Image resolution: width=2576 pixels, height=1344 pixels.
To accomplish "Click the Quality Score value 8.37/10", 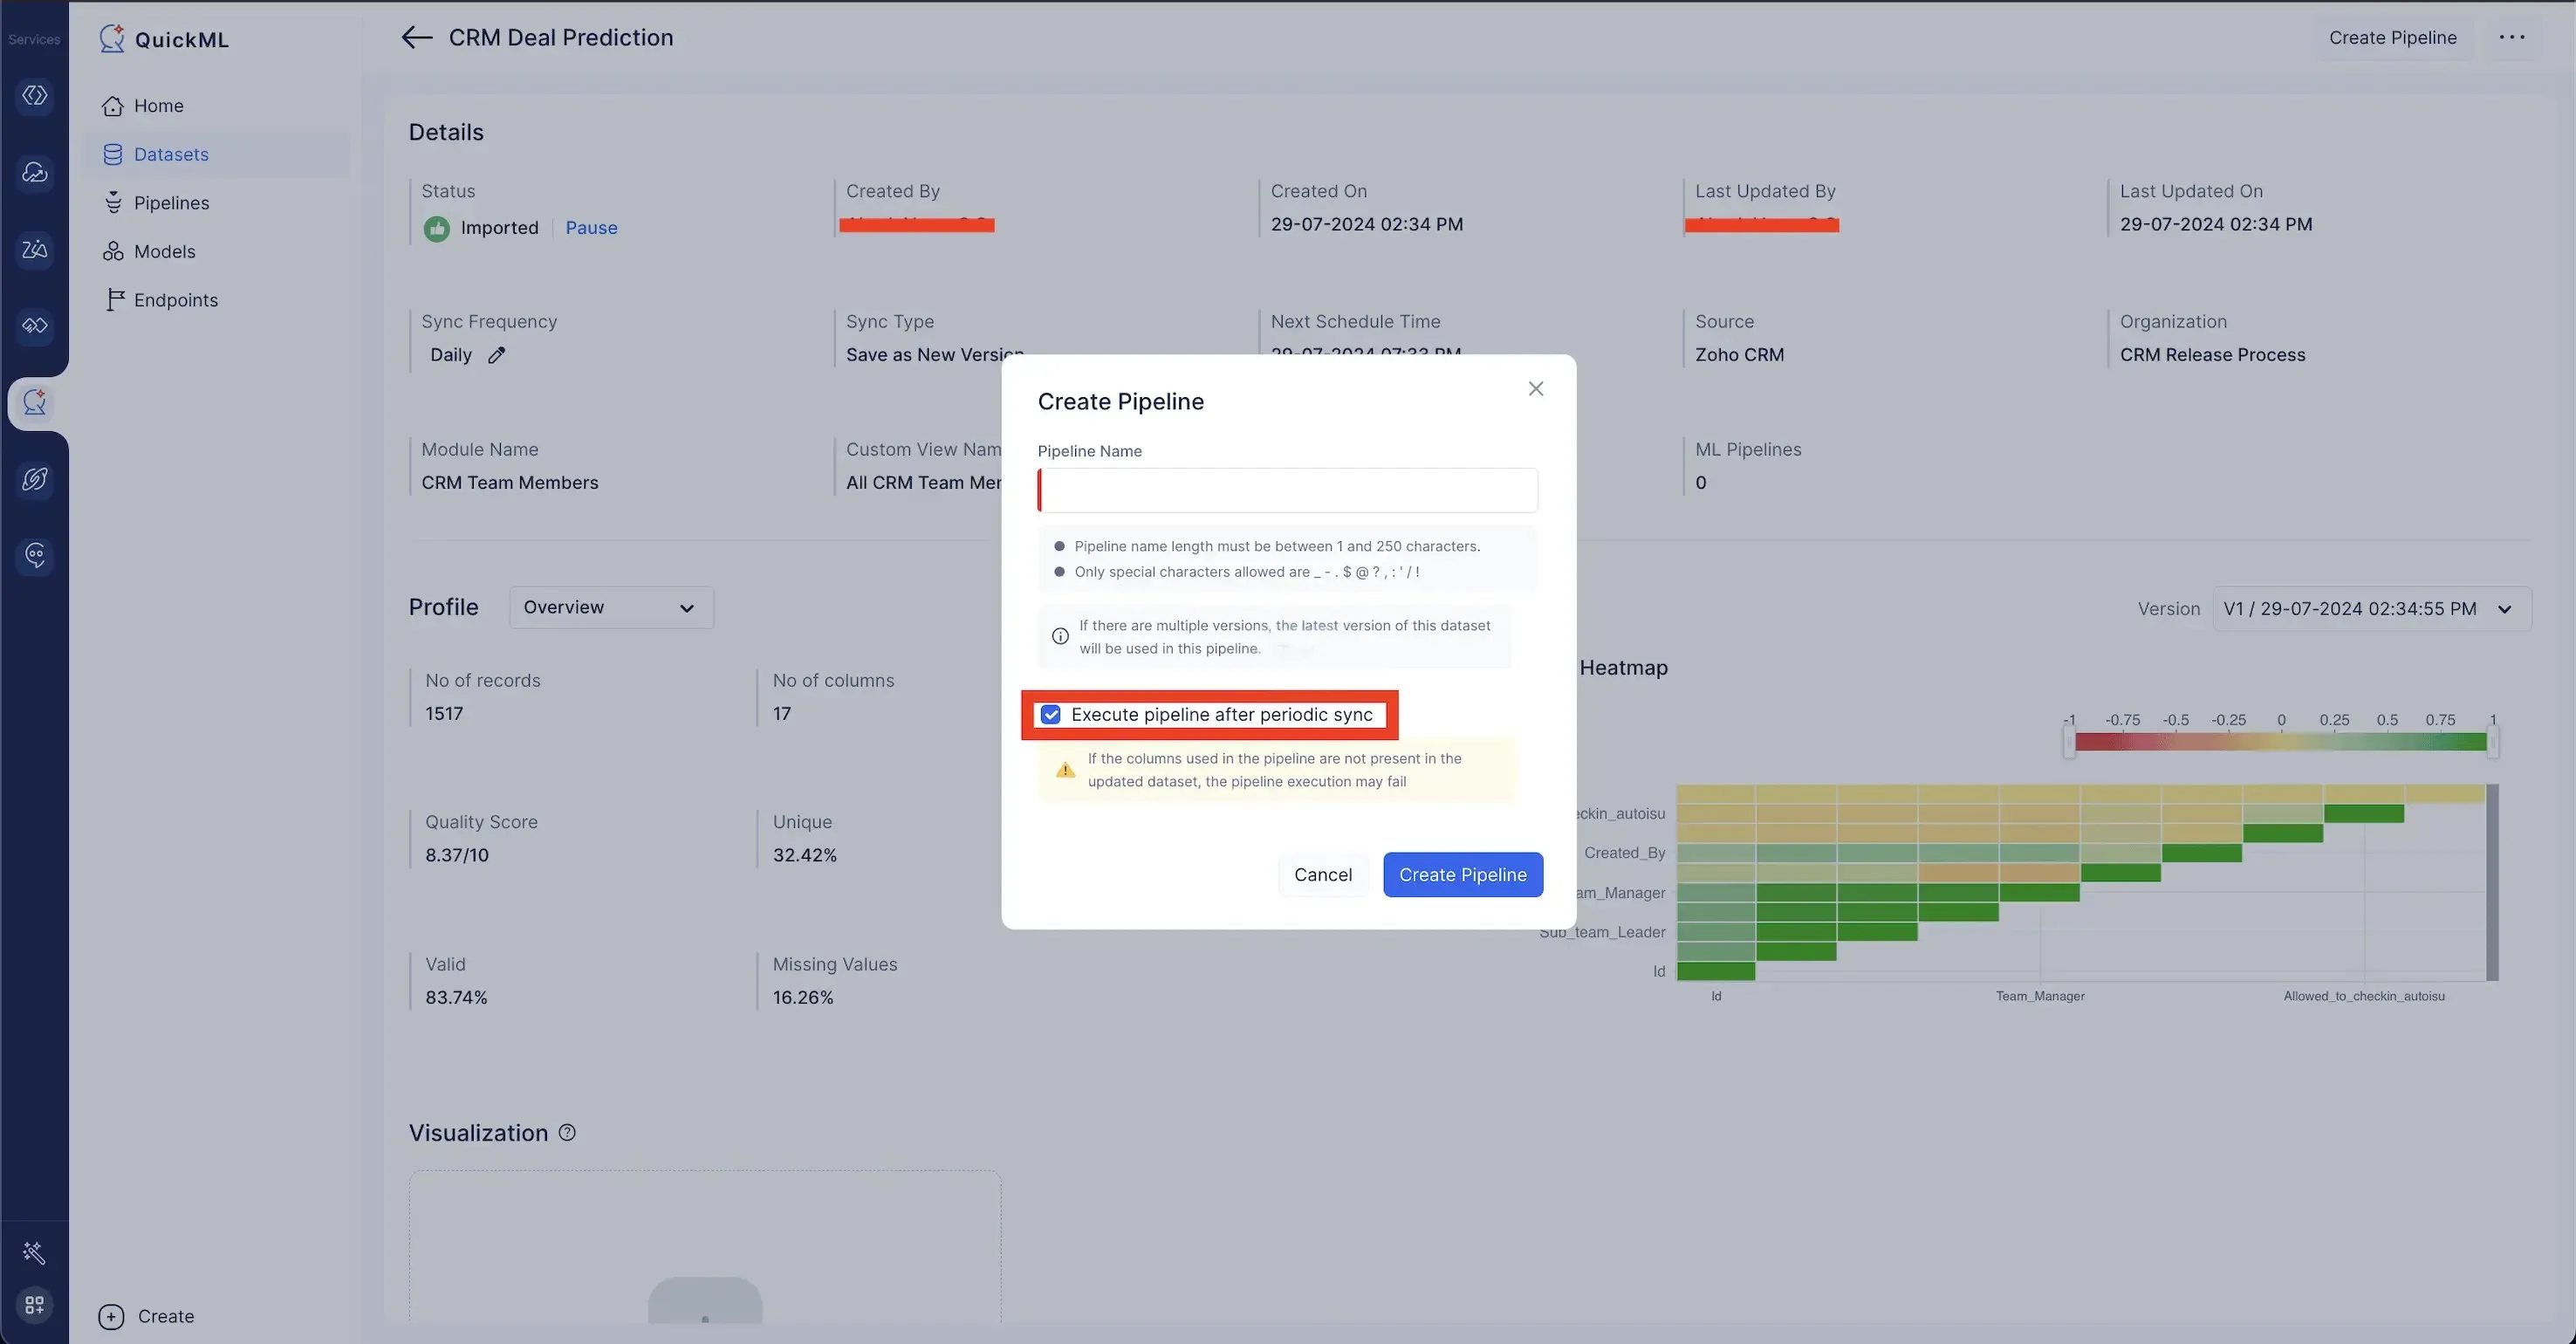I will point(457,855).
